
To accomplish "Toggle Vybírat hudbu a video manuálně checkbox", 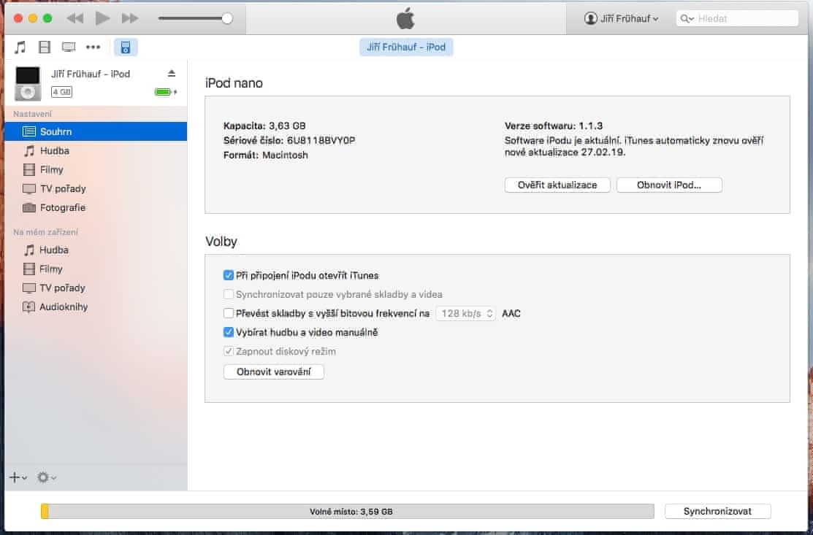I will [x=228, y=332].
